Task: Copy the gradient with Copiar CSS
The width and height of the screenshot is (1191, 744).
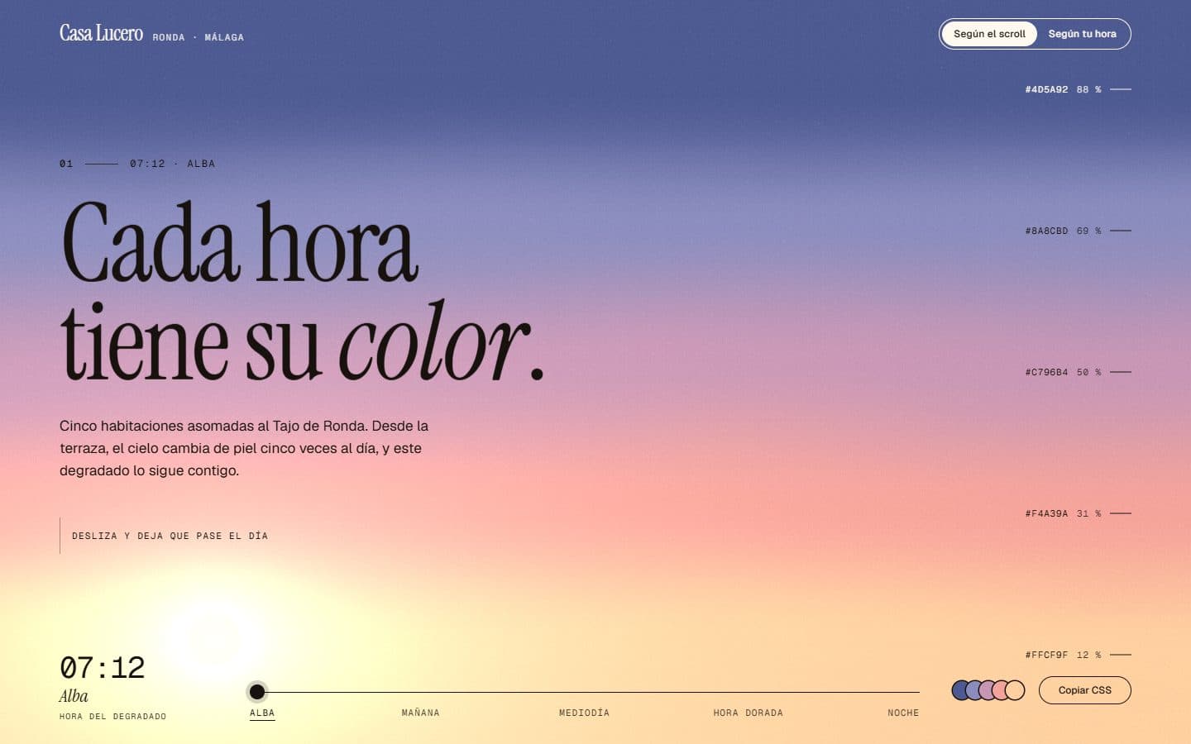Action: click(x=1084, y=690)
